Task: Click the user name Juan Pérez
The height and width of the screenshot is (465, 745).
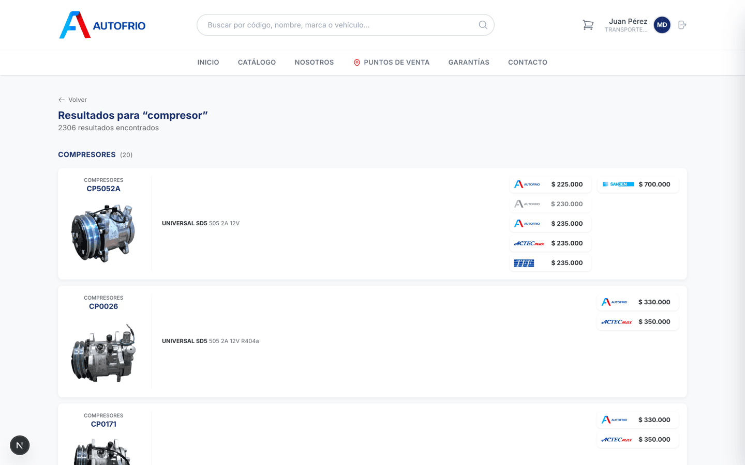Action: point(628,21)
